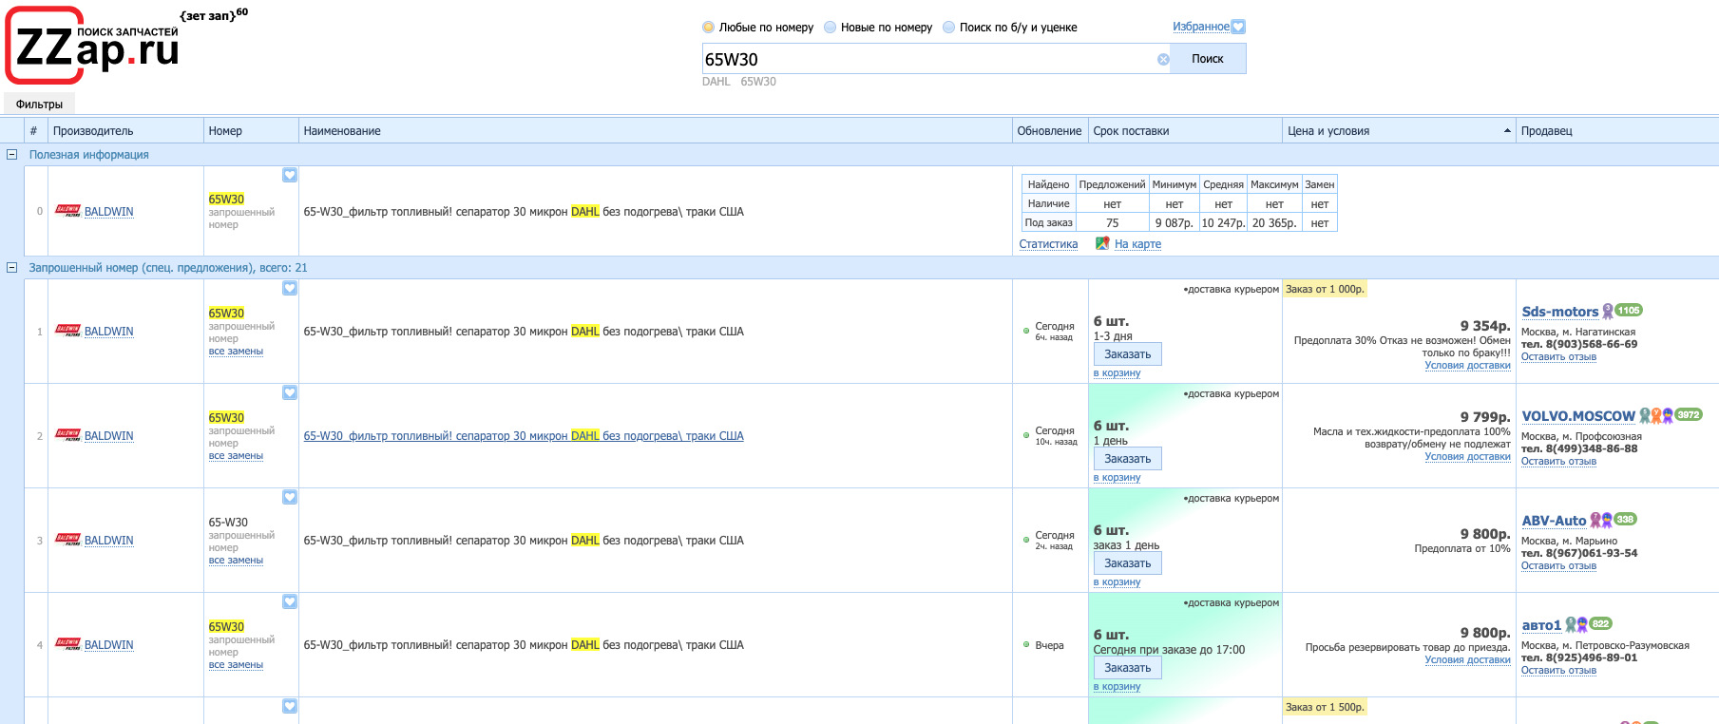Open the Статистика link

[1048, 244]
